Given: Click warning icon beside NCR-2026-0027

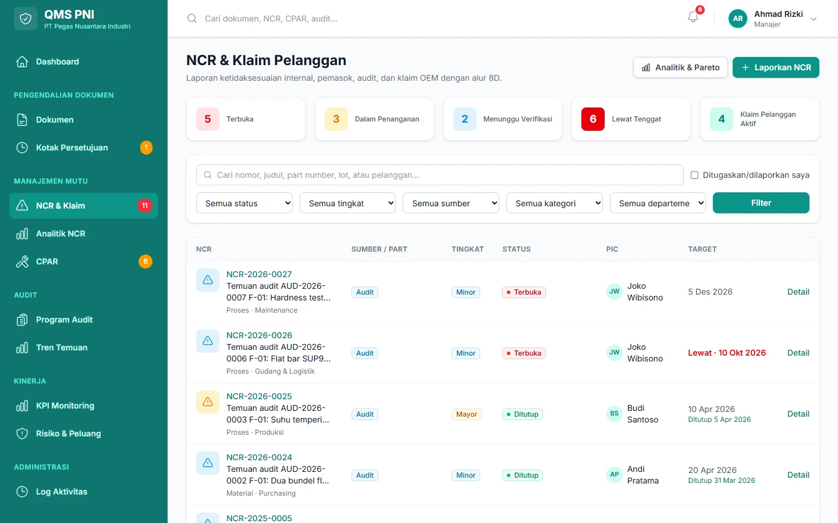Looking at the screenshot, I should 208,280.
